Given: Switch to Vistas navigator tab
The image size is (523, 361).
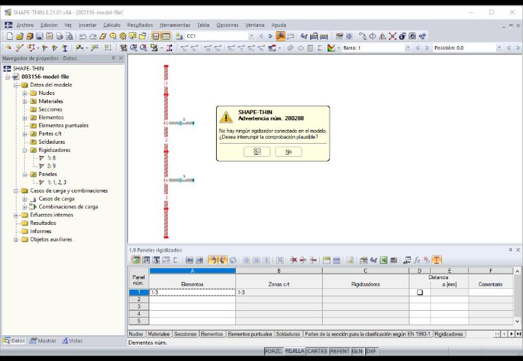Looking at the screenshot, I should click(72, 341).
